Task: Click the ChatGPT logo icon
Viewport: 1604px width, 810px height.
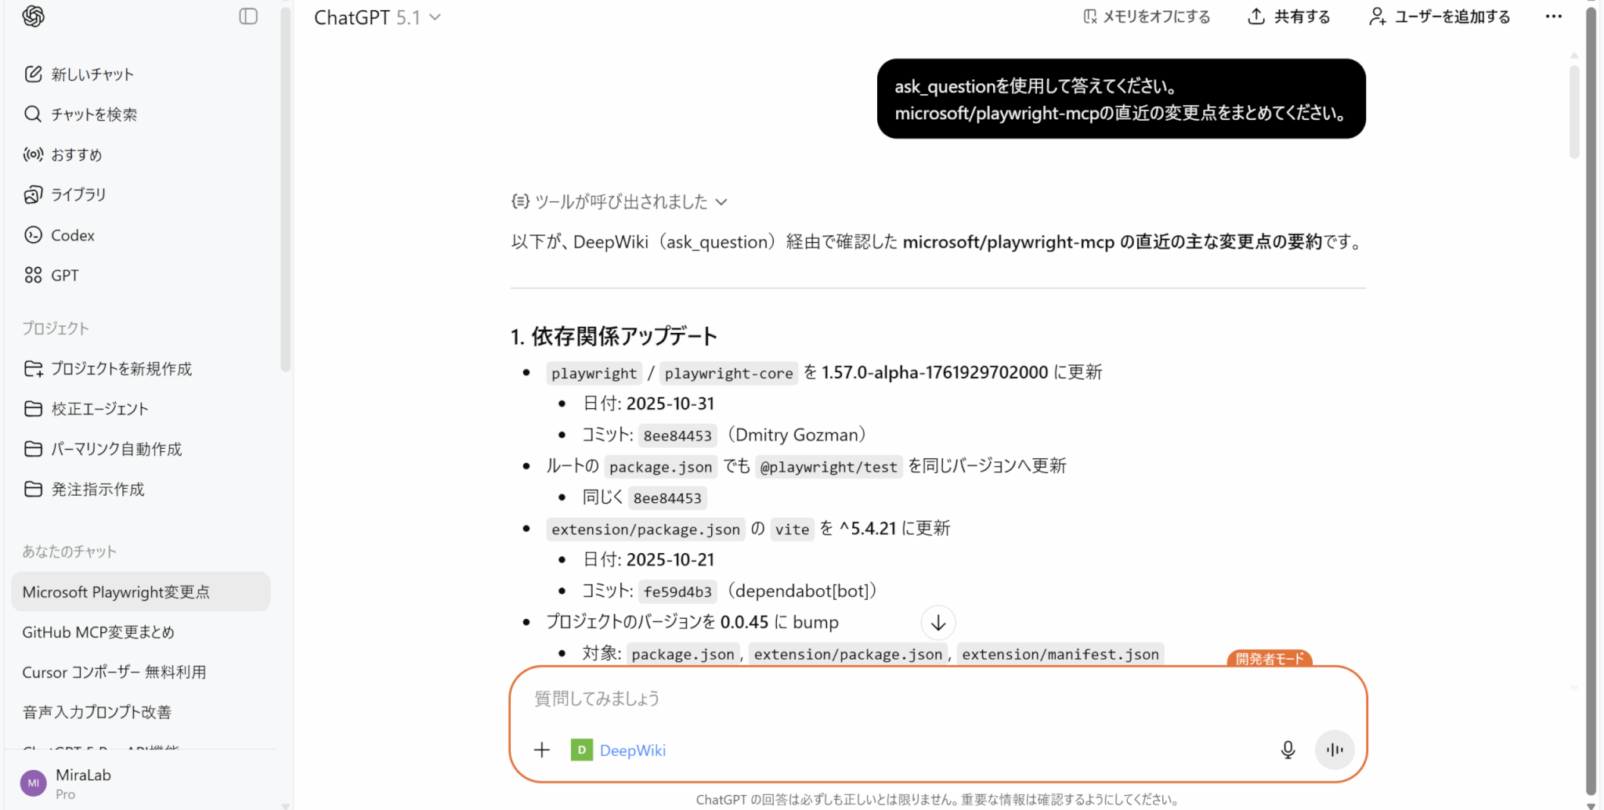Action: [33, 16]
